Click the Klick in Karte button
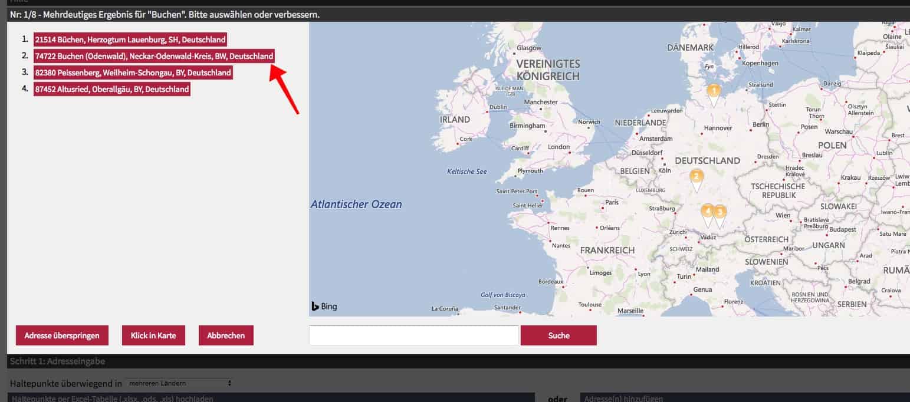 pyautogui.click(x=153, y=335)
